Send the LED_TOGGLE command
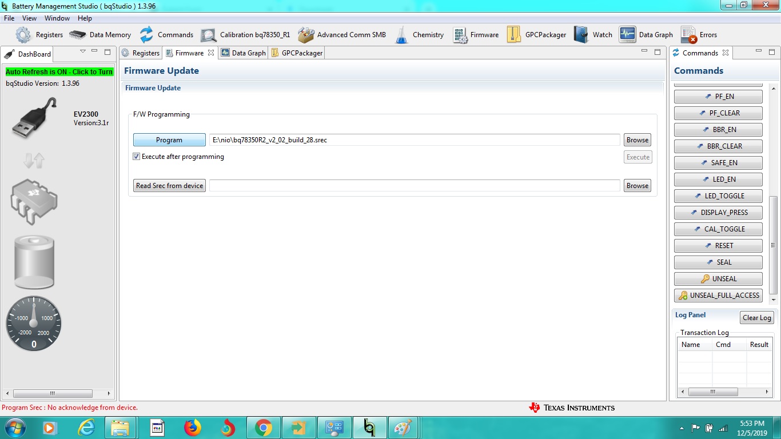 [718, 196]
